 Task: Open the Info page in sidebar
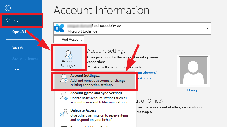point(22,21)
